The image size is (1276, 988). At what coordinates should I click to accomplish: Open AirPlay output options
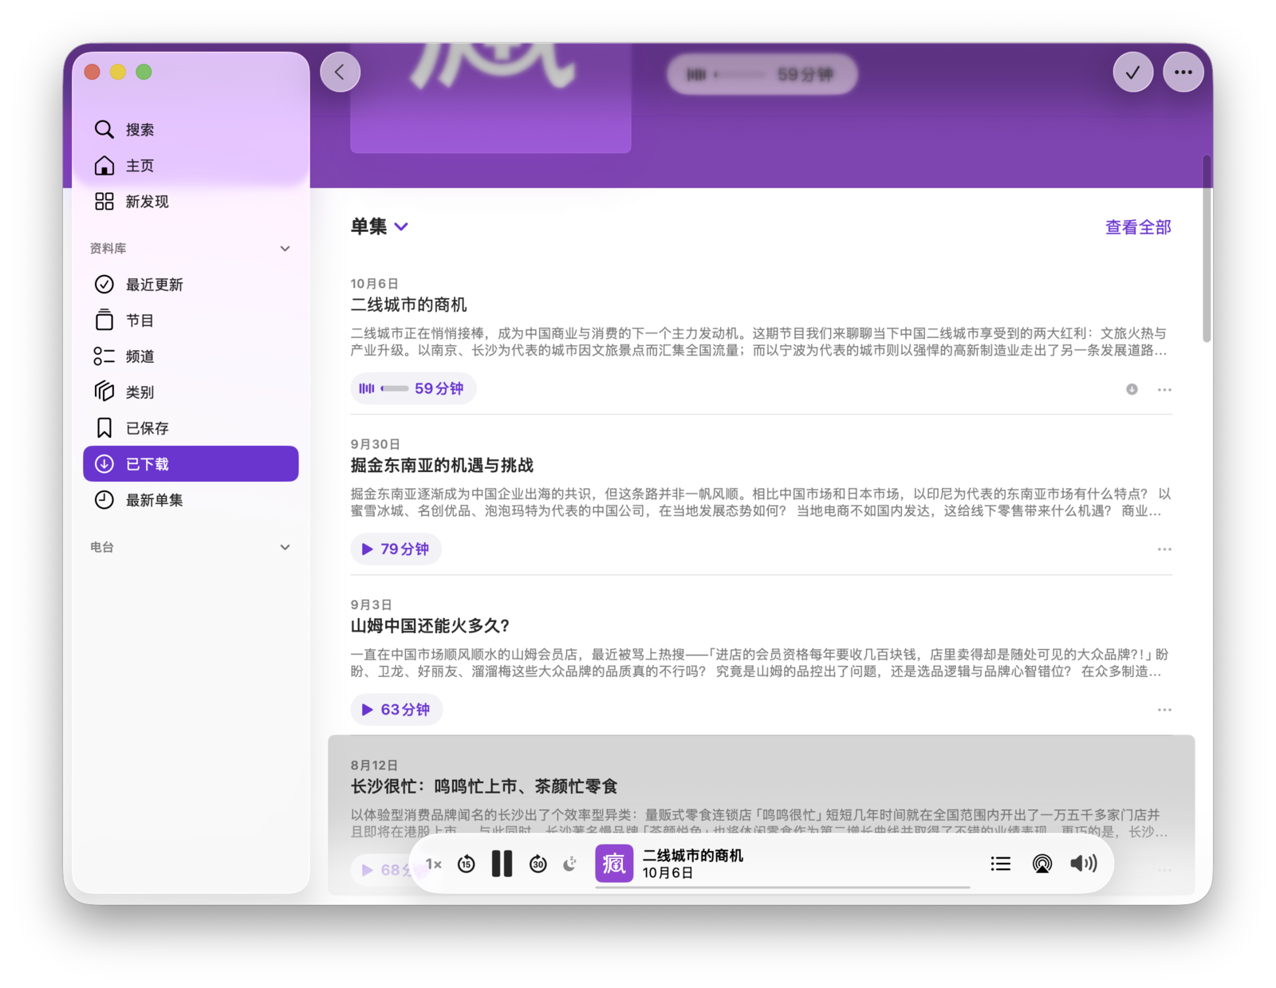(x=1042, y=864)
